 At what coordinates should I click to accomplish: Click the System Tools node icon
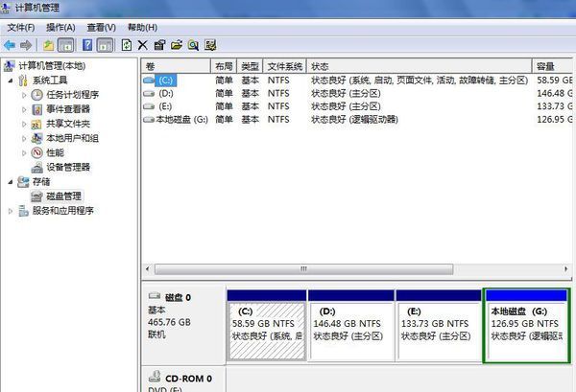click(23, 81)
